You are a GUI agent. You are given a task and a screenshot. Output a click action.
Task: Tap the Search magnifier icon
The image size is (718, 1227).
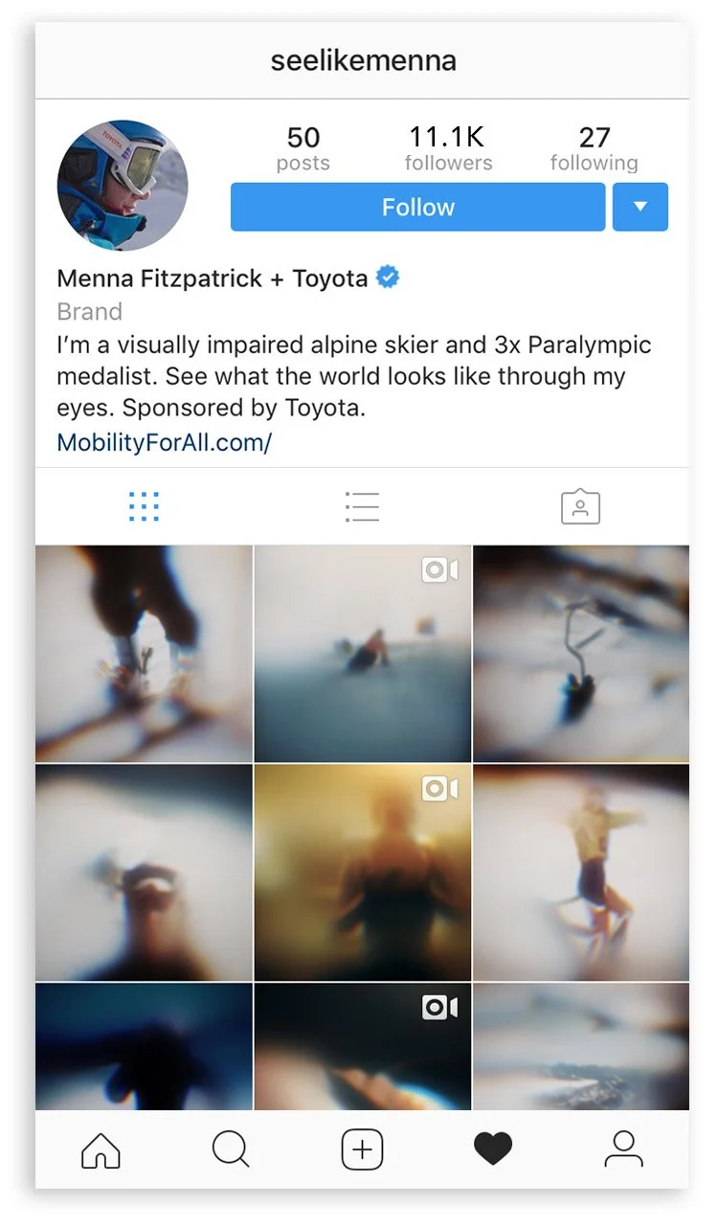[231, 1149]
